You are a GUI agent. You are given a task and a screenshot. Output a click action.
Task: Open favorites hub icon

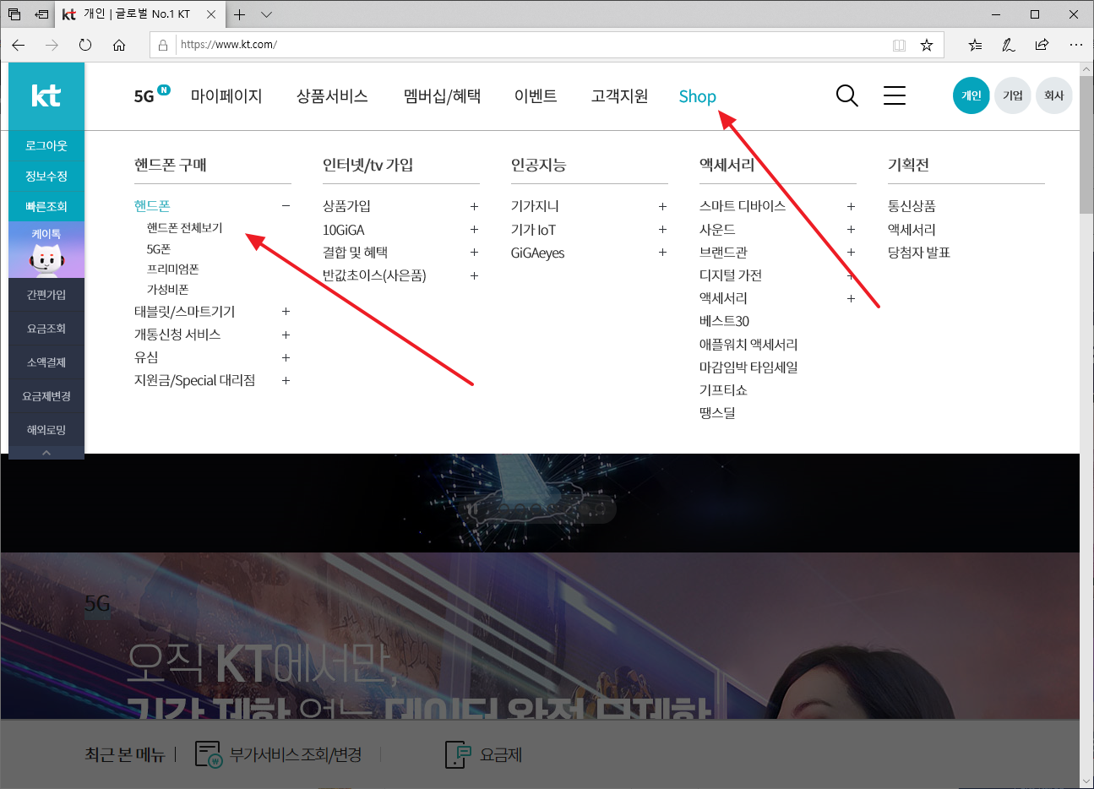tap(975, 45)
